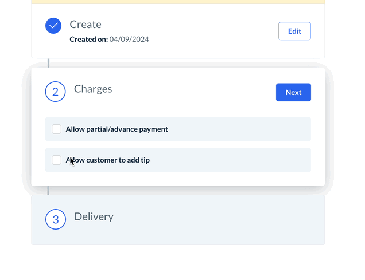Click blank space right of tip label
The image size is (365, 280).
(230, 160)
